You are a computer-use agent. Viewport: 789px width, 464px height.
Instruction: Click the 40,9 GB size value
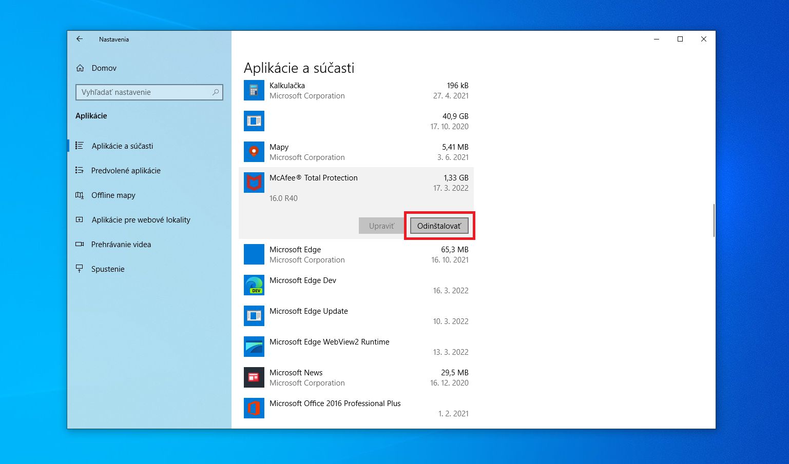(455, 116)
